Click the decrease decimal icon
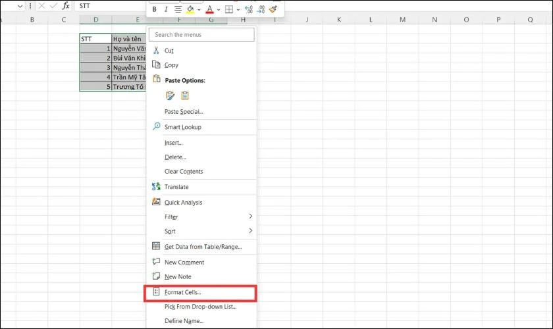Screen dimensions: 553x329 coord(261,9)
